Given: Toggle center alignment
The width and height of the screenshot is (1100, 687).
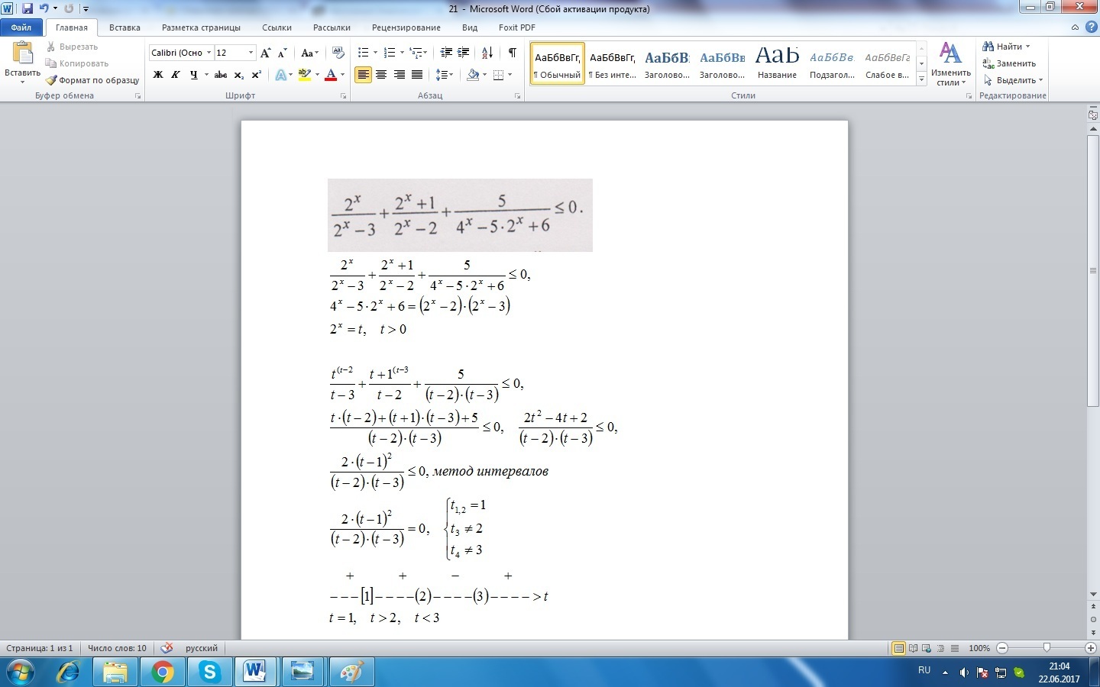Looking at the screenshot, I should point(381,75).
